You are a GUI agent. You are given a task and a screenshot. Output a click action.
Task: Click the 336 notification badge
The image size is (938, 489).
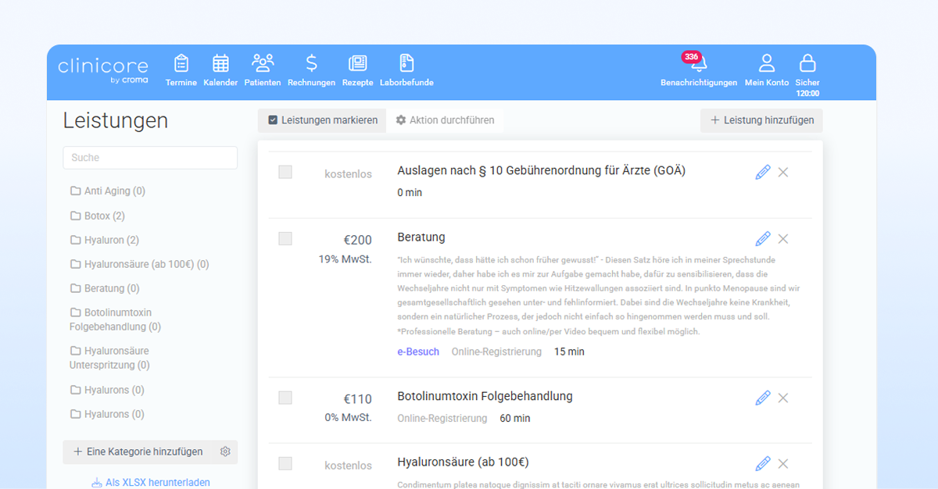(691, 56)
